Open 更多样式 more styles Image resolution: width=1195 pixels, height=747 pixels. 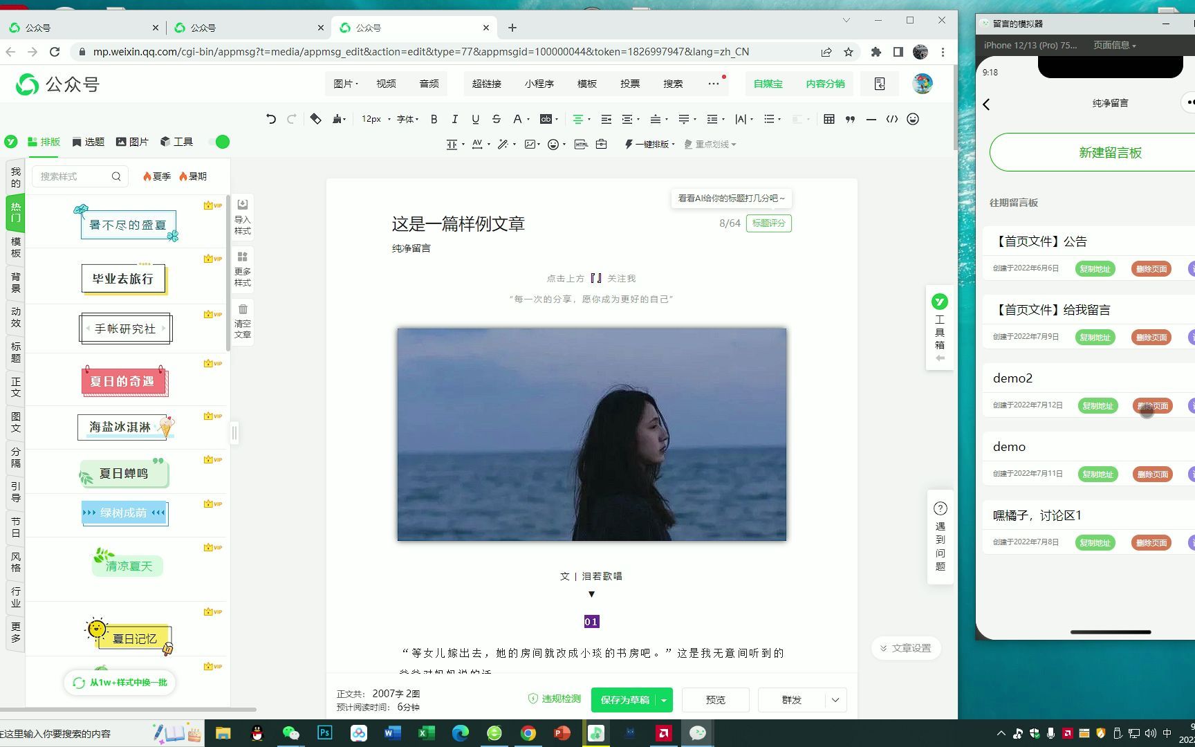(243, 269)
